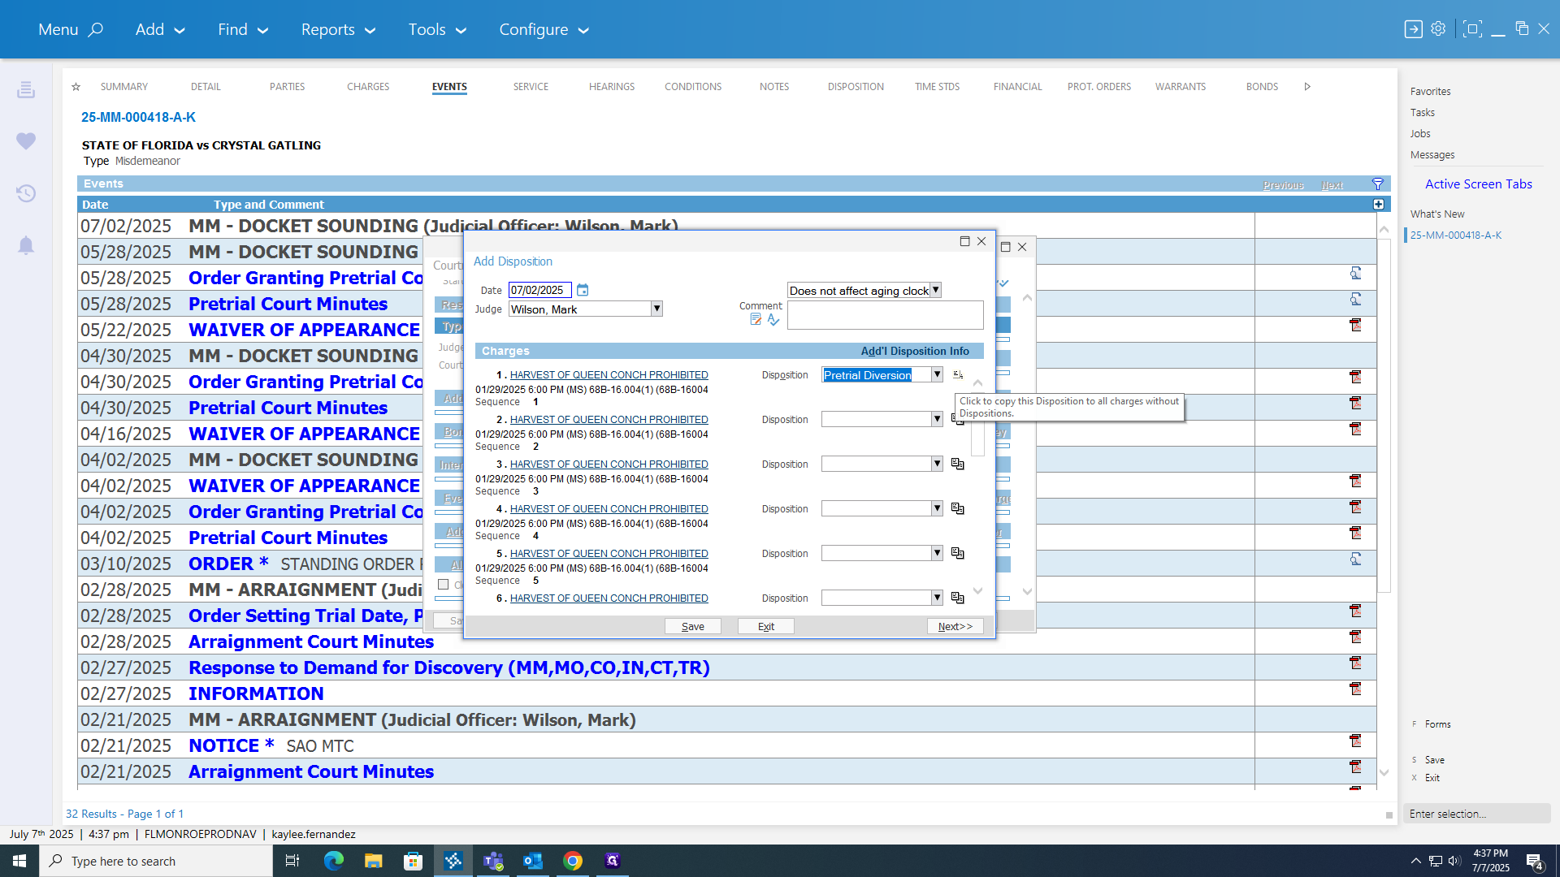Open Disposition dropdown for charge 4
The height and width of the screenshot is (877, 1560).
tap(936, 508)
